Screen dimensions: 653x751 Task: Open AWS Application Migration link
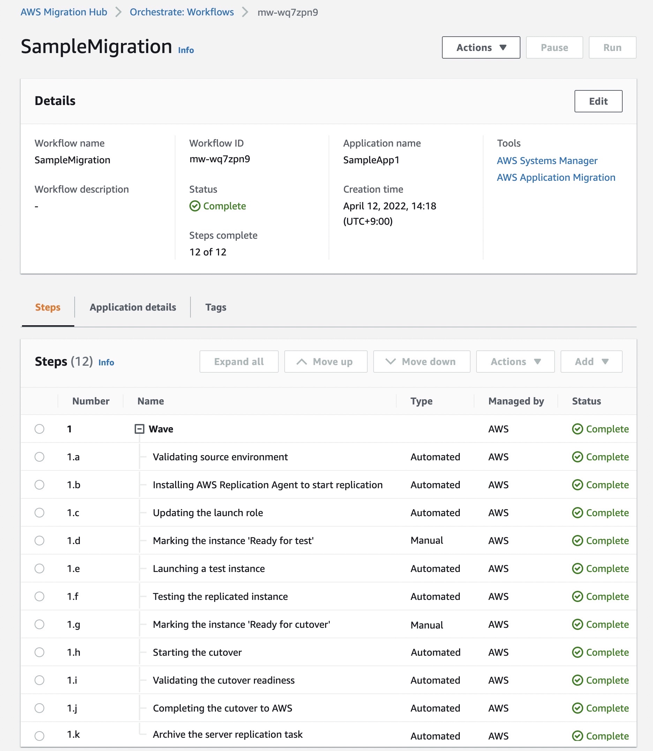pos(556,177)
